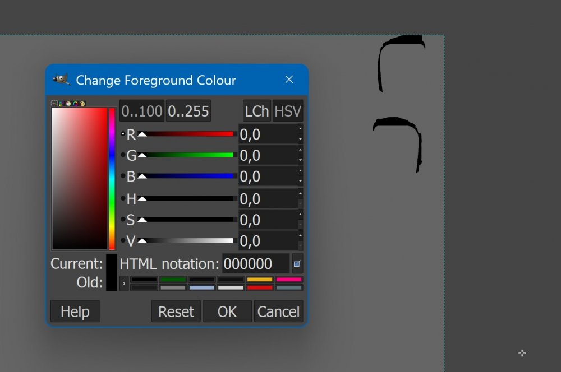Increase the H value with up arrow
The height and width of the screenshot is (372, 561).
pyautogui.click(x=300, y=193)
